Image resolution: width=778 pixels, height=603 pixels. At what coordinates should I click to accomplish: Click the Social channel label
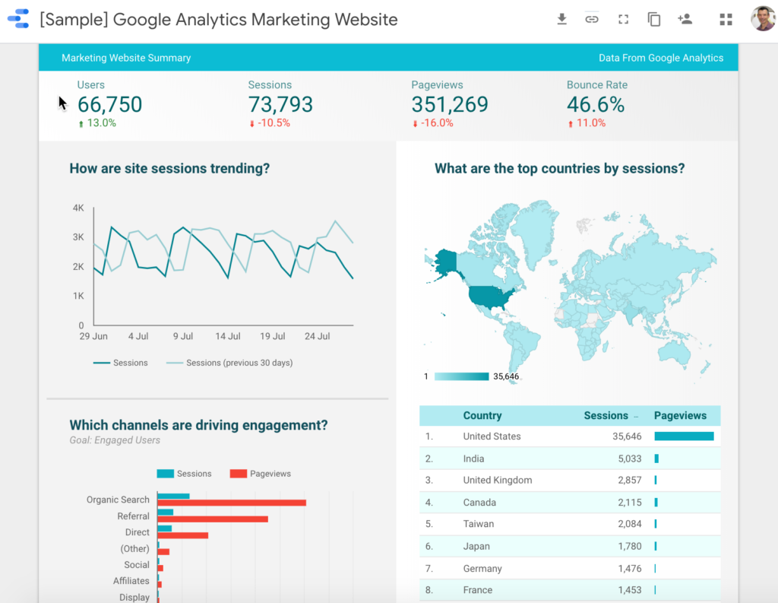tap(137, 565)
